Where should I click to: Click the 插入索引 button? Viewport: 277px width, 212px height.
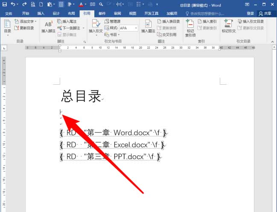(207, 22)
